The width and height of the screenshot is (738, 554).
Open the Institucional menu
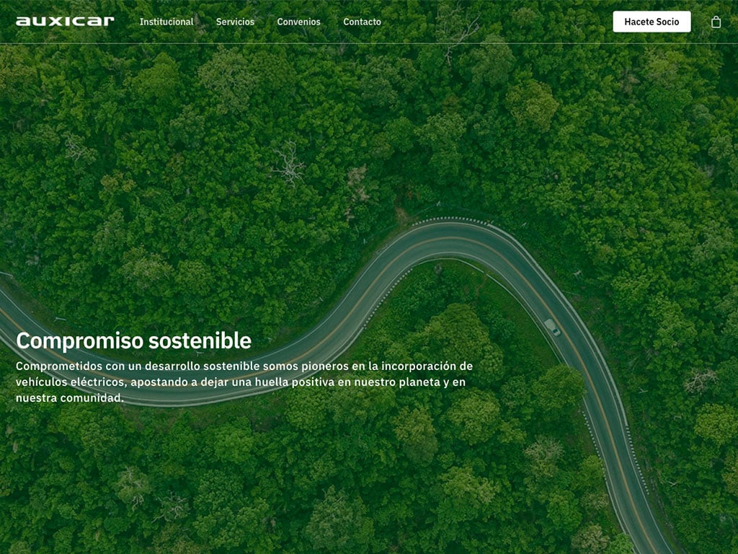tap(166, 22)
